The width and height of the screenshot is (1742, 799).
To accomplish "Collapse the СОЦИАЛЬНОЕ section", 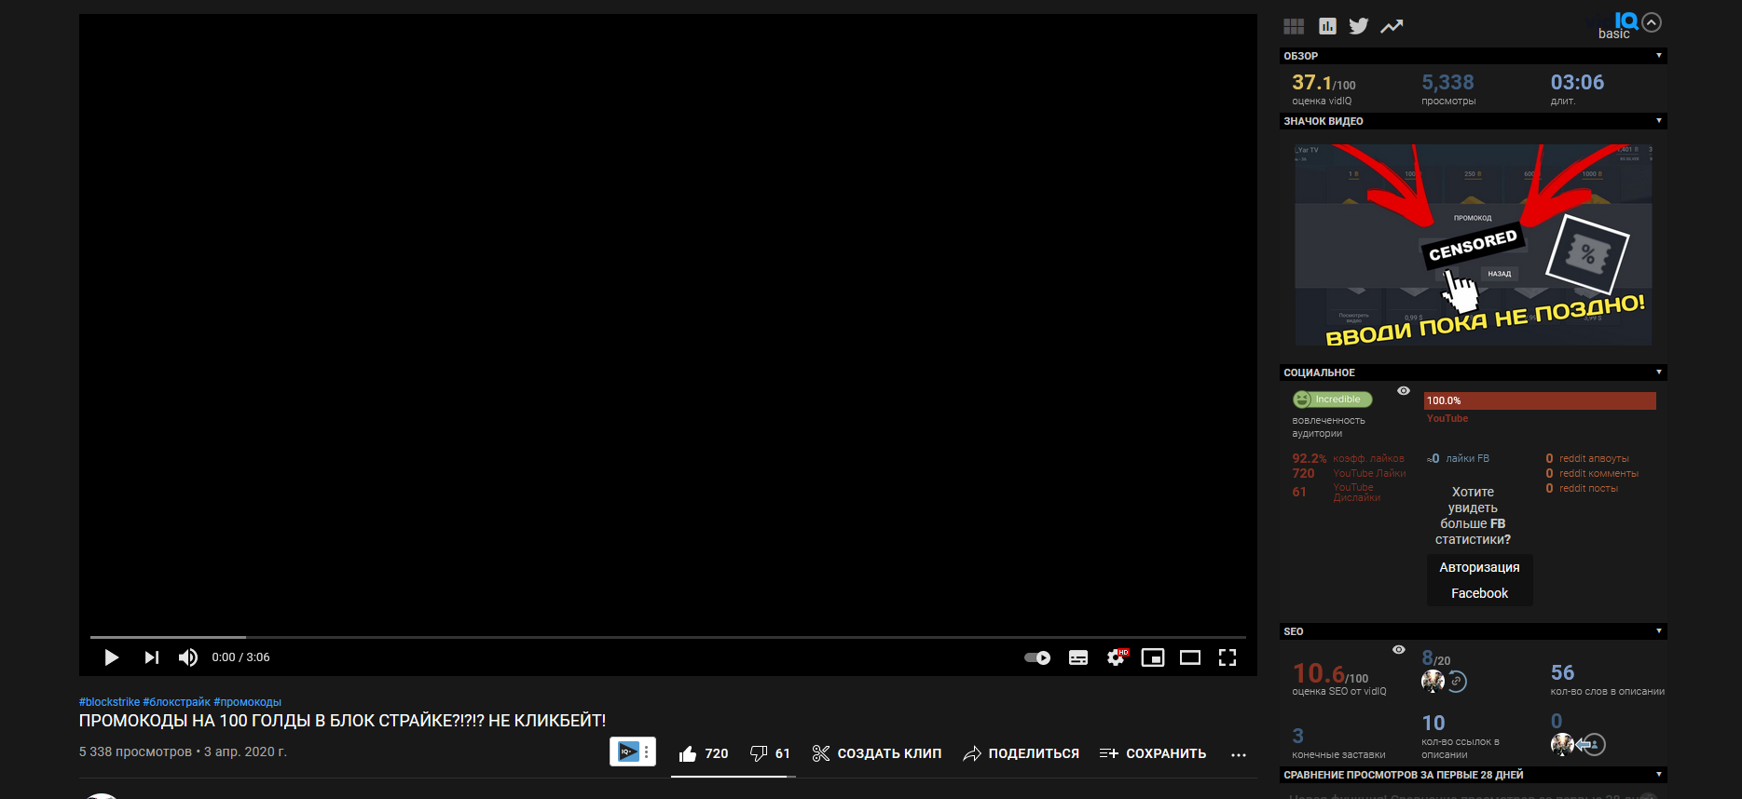I will [x=1658, y=372].
